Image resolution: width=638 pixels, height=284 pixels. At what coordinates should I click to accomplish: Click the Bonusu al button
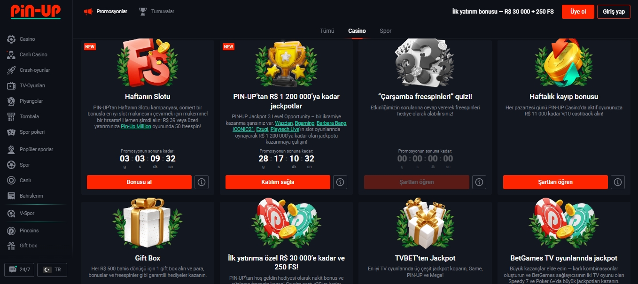[139, 182]
